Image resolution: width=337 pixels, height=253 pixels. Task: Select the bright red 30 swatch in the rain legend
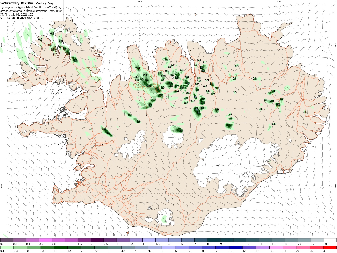(x=330, y=247)
